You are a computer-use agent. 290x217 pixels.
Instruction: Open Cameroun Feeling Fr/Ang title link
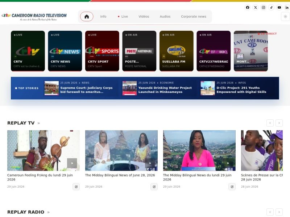tap(40, 177)
